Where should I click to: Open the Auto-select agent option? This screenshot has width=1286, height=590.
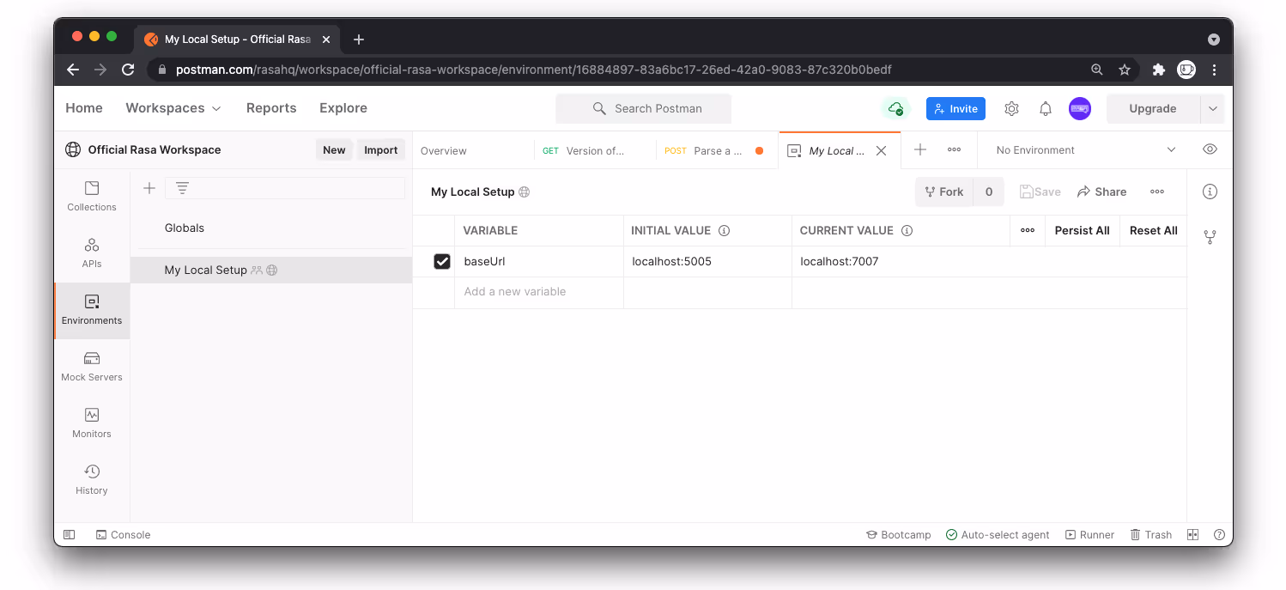click(x=998, y=534)
